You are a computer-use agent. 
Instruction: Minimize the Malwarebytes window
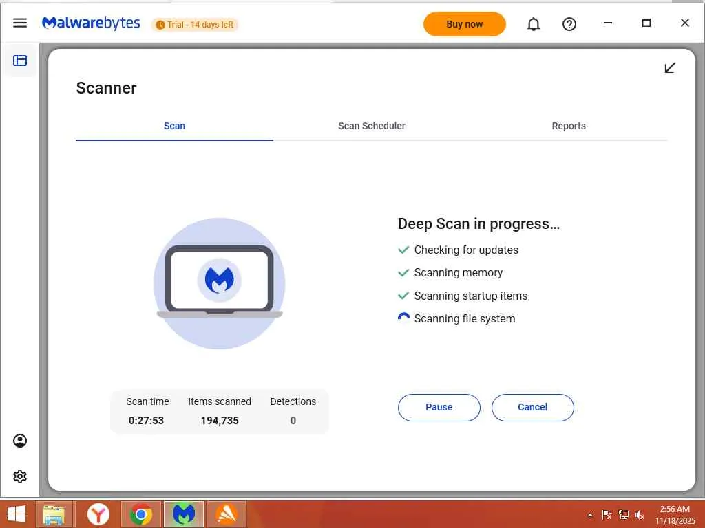(608, 23)
